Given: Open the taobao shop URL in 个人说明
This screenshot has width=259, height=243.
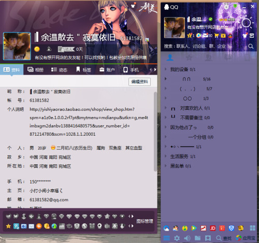Looking at the screenshot, I should (x=89, y=122).
